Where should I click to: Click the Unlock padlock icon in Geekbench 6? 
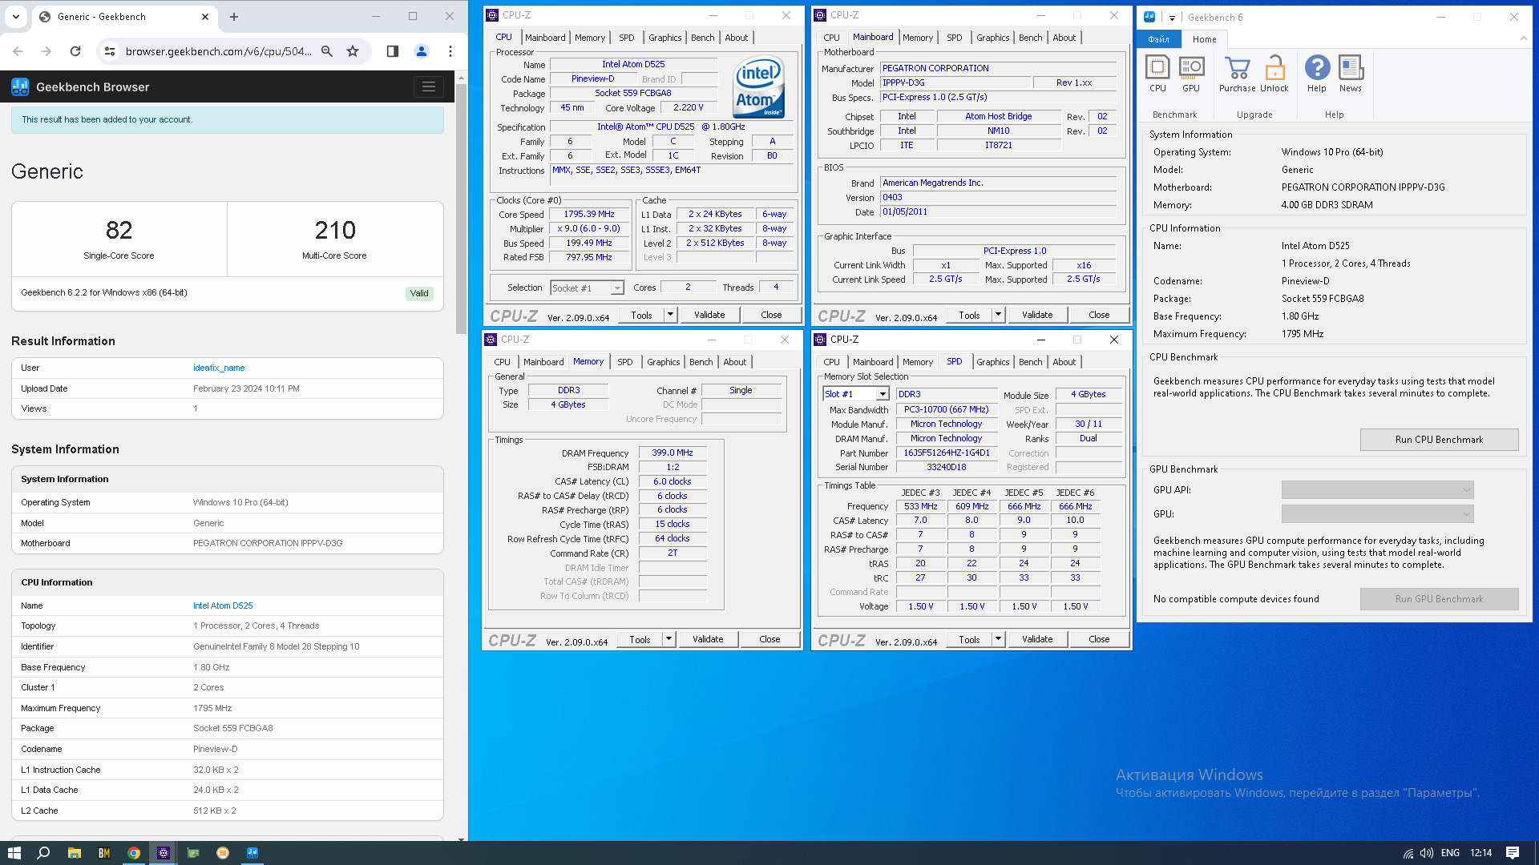tap(1274, 74)
